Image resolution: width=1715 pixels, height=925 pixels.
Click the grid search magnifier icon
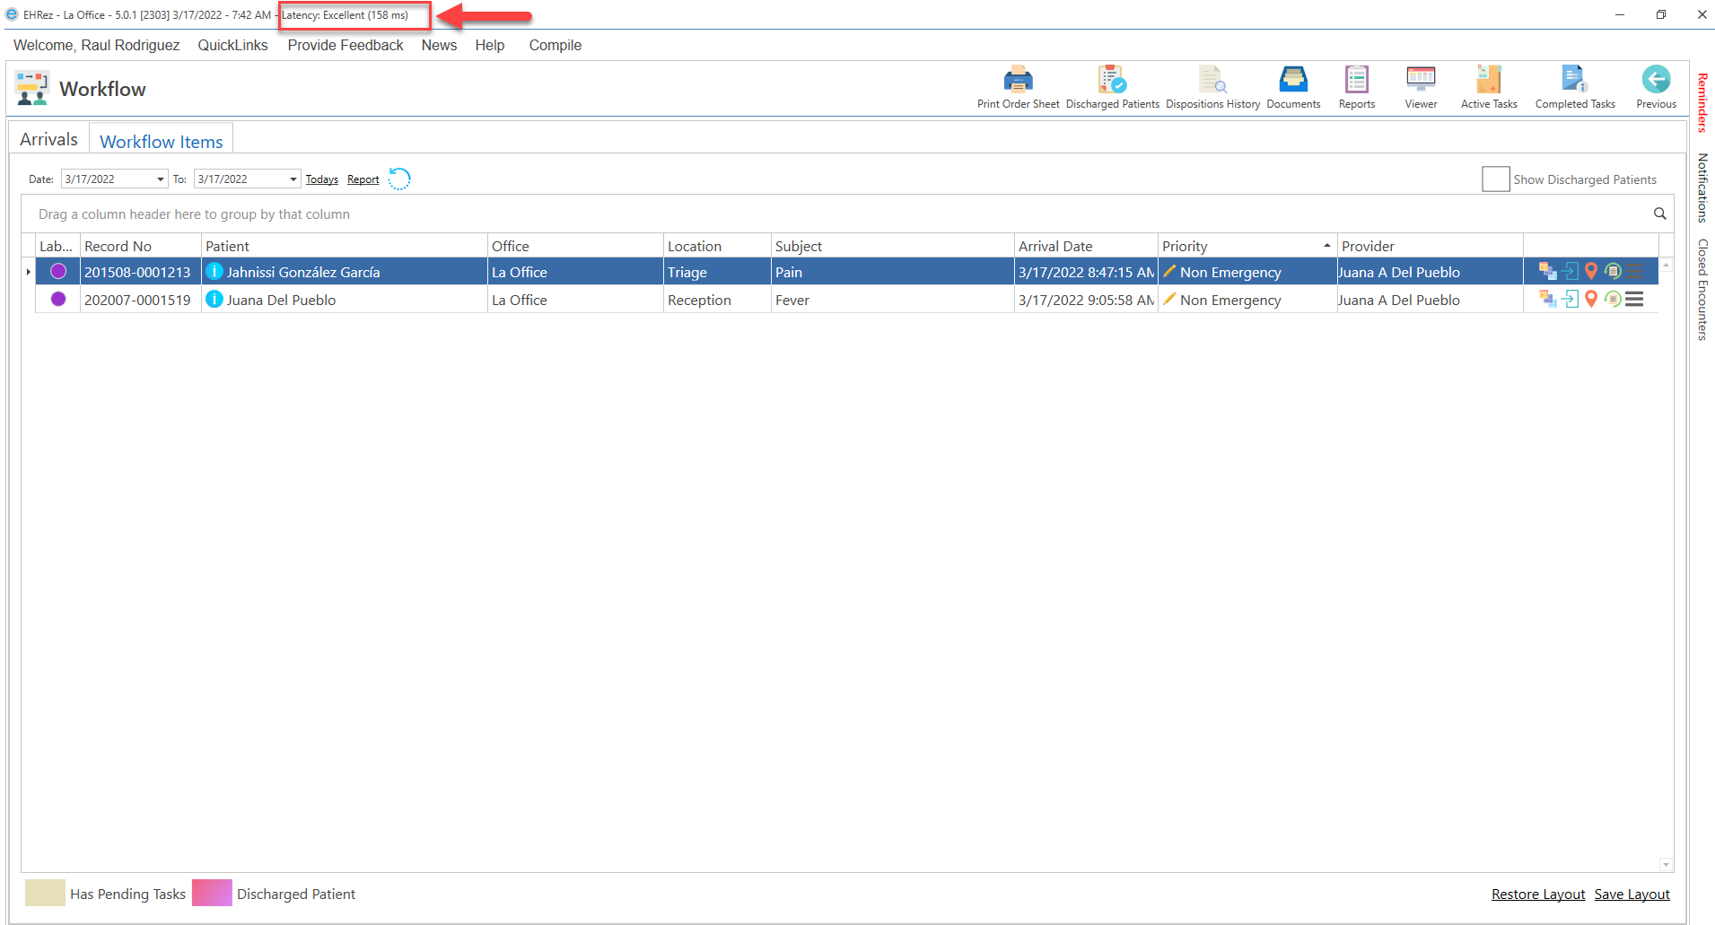coord(1659,214)
